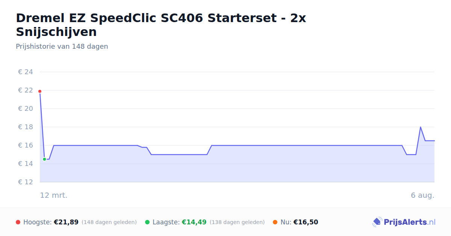
Task: Click the €18 price spike peak
Action: pyautogui.click(x=420, y=127)
